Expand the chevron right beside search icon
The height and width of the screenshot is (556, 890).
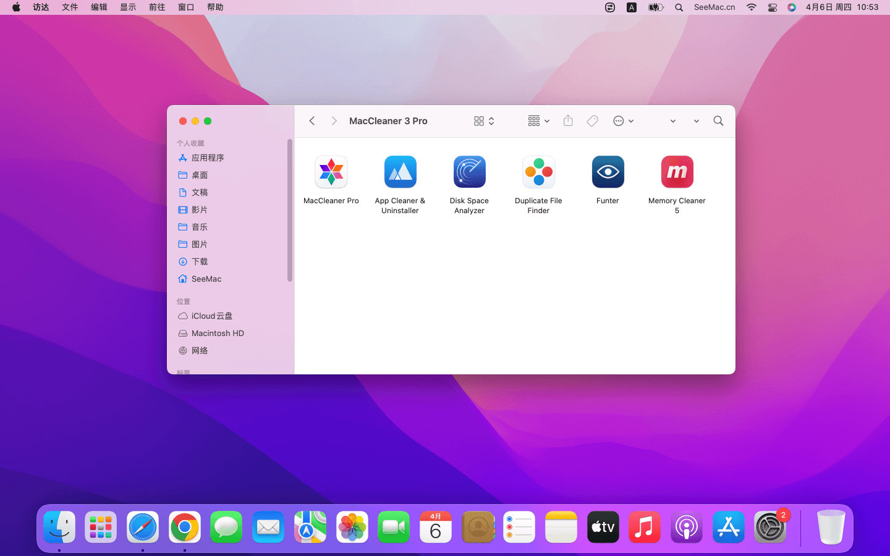tap(697, 121)
